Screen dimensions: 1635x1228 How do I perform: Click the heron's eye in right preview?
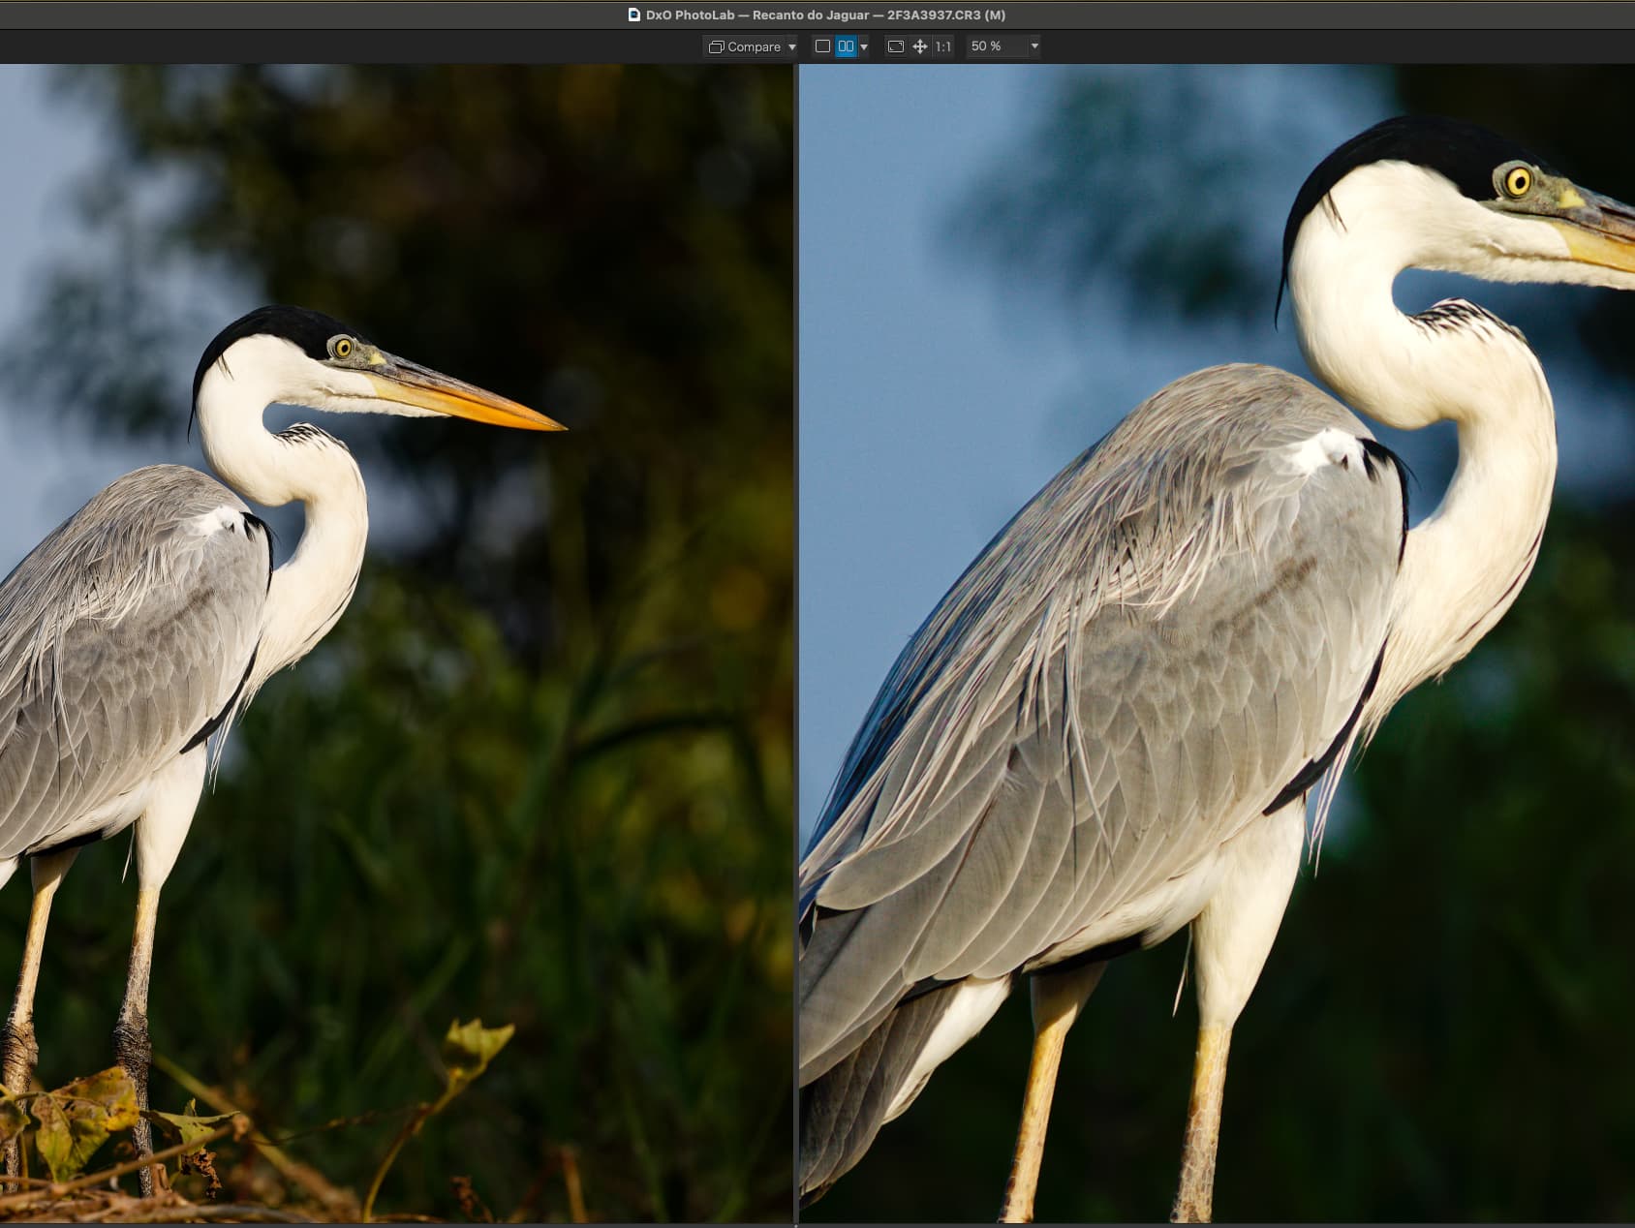click(x=1518, y=180)
